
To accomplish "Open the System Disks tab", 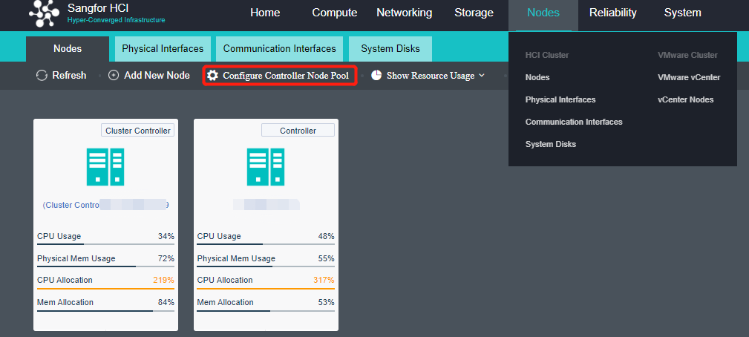I will pos(390,49).
